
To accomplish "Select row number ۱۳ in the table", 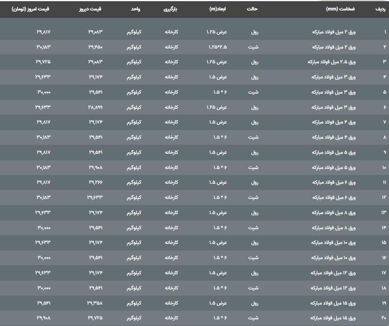I will tap(384, 213).
